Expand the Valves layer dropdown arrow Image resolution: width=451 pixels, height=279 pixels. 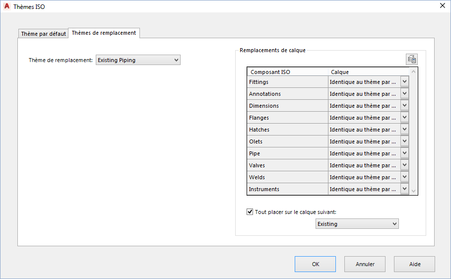(404, 165)
